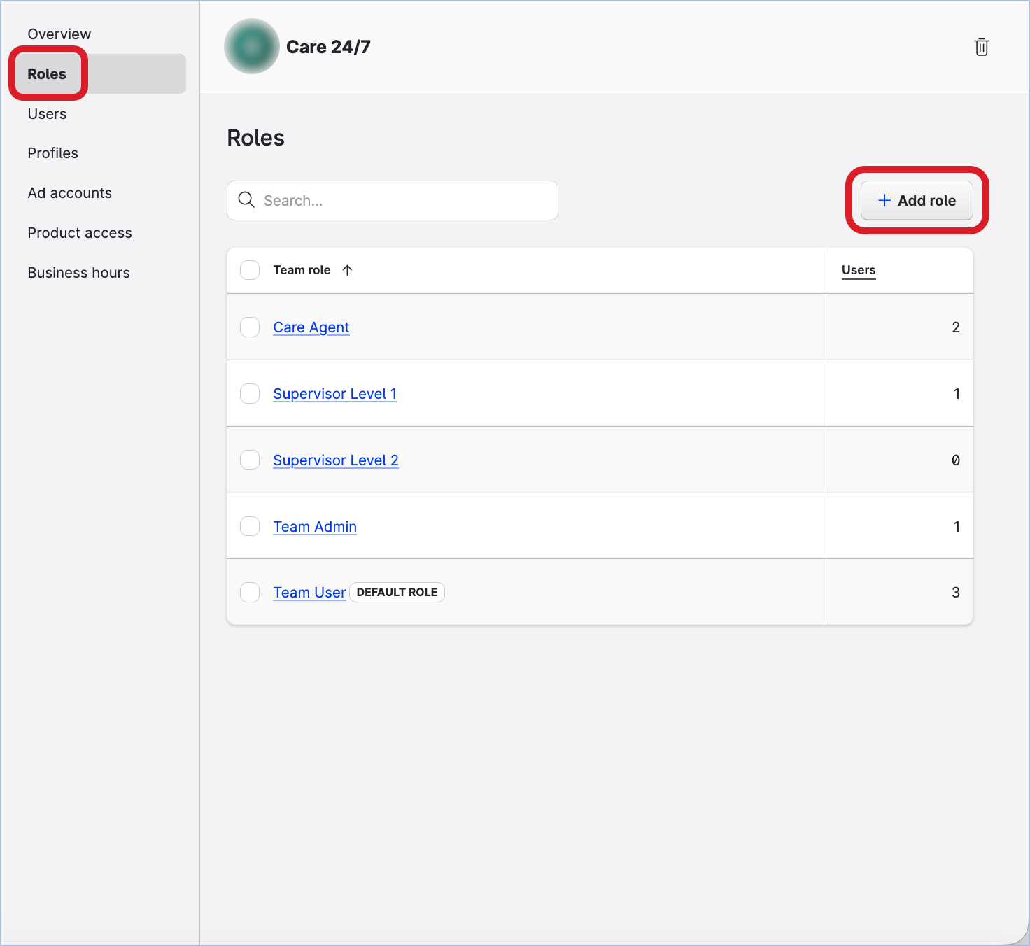Check the Team Admin row checkbox
Viewport: 1030px width, 946px height.
click(250, 526)
